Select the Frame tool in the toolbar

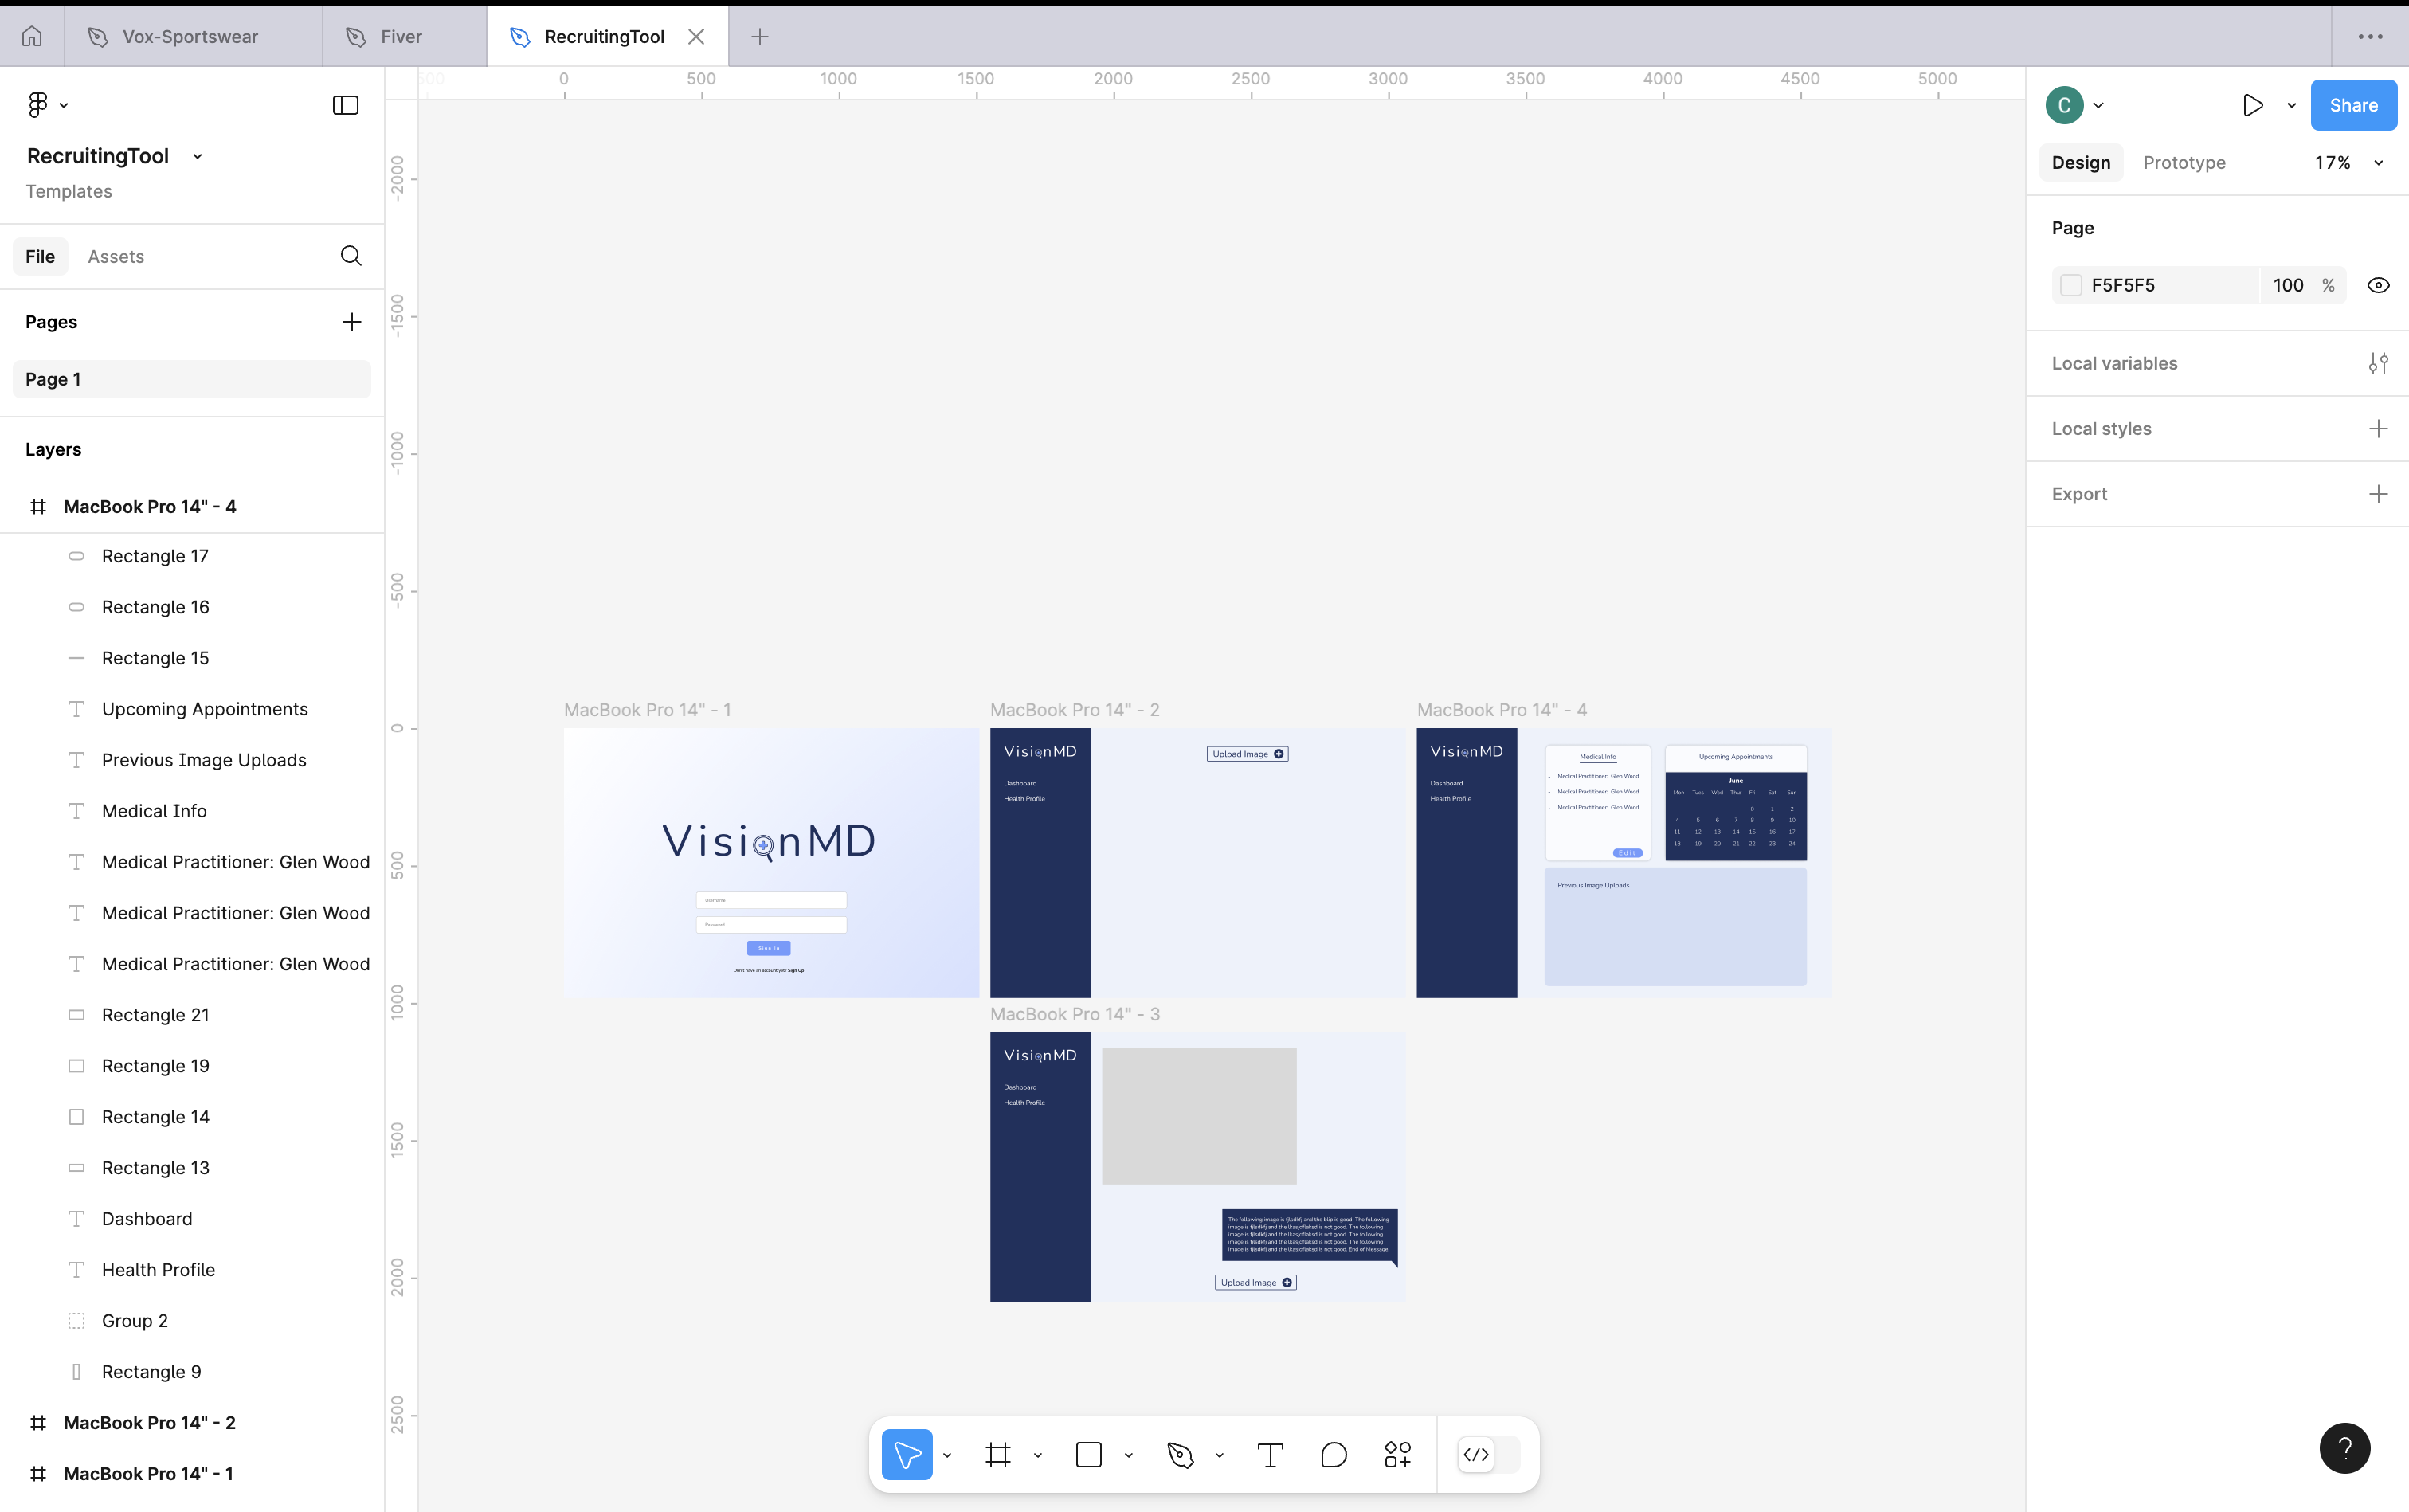pos(998,1455)
